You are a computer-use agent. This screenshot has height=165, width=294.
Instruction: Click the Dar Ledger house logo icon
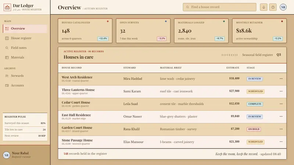7,7
